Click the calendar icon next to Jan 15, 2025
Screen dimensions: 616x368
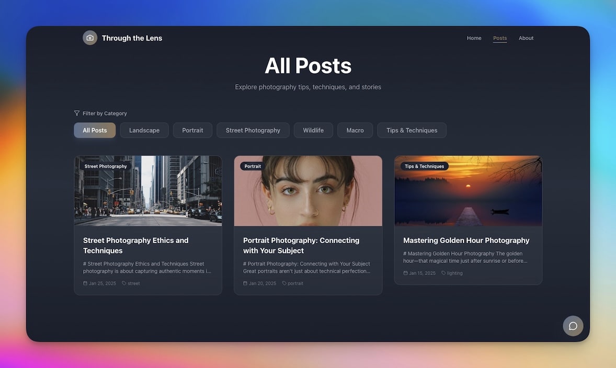[405, 272]
